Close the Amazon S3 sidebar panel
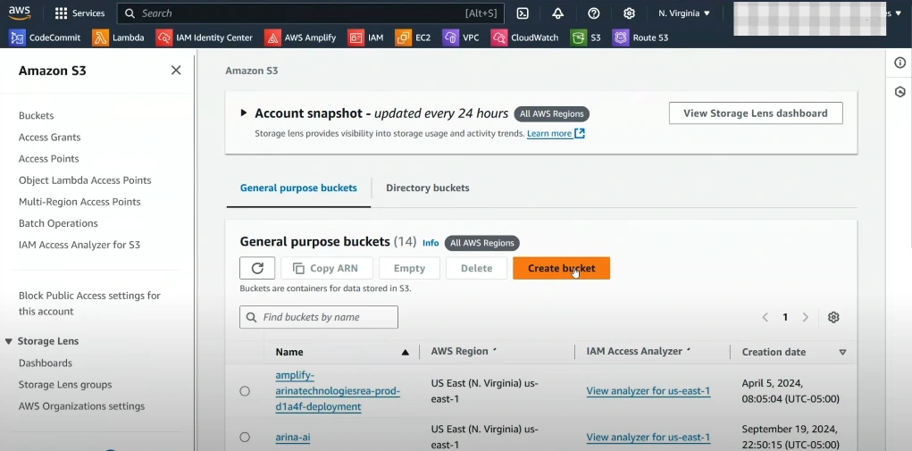 coord(176,71)
